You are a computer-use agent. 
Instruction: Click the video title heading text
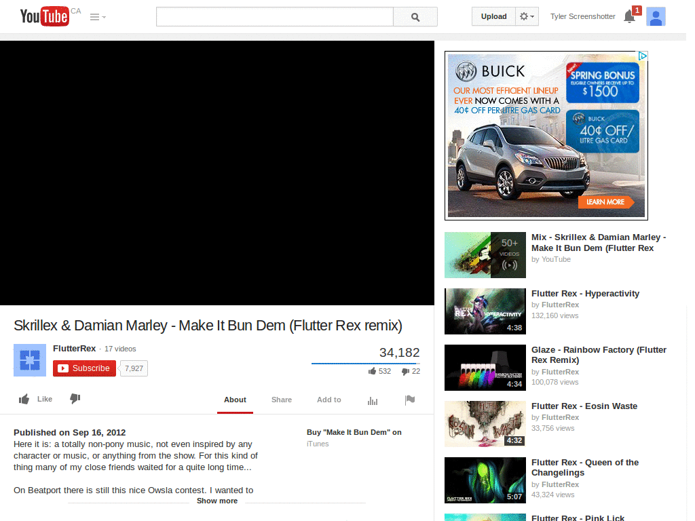coord(208,326)
